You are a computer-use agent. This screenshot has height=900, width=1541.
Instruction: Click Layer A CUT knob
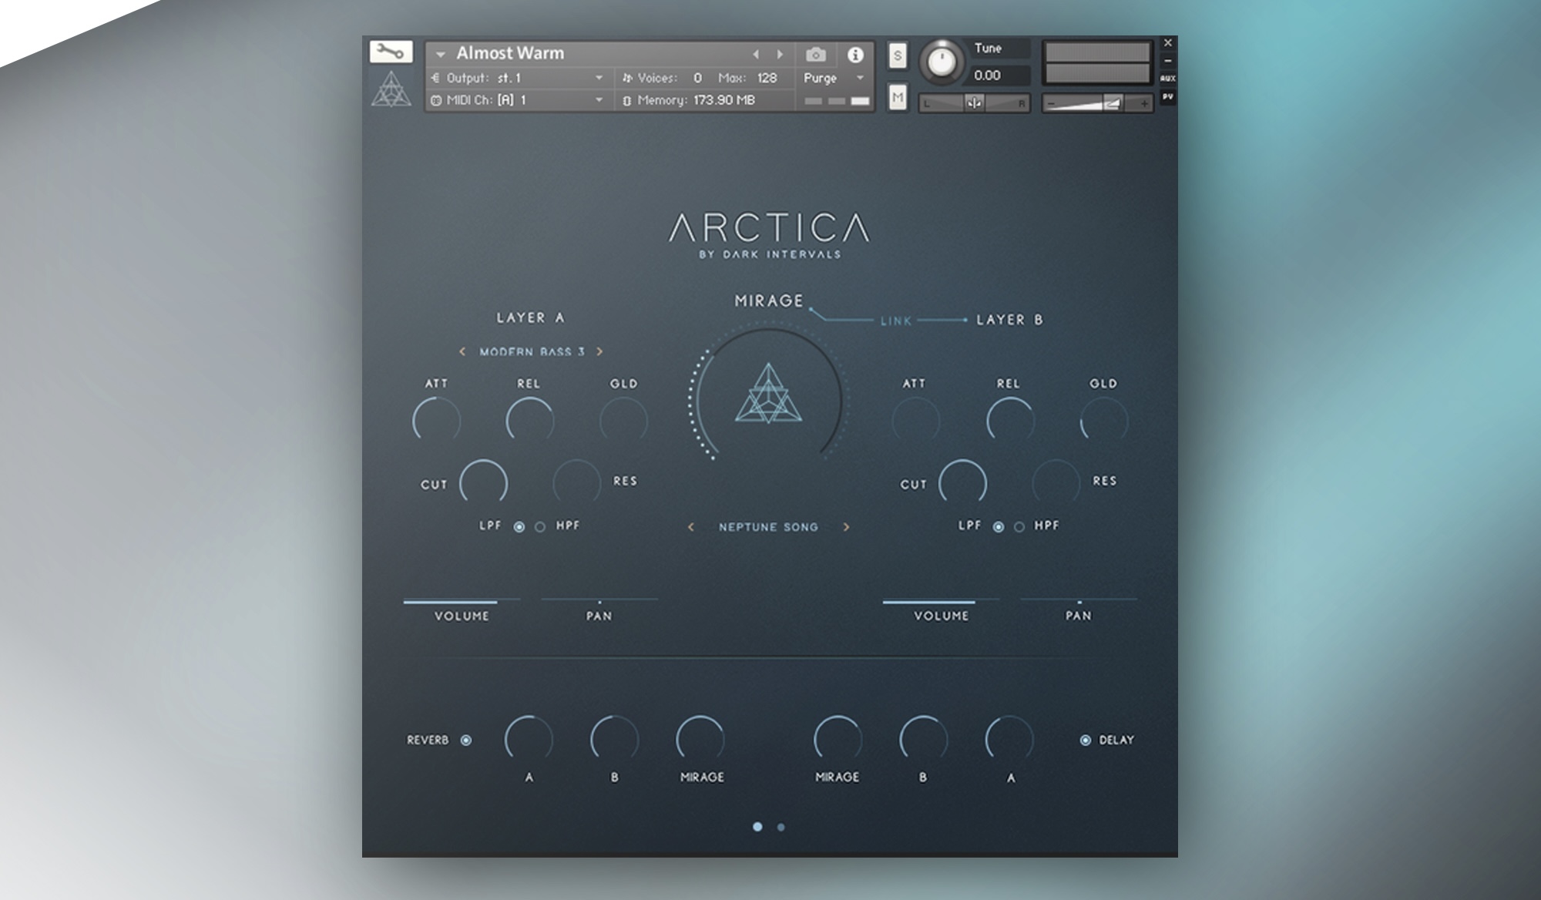click(x=483, y=482)
